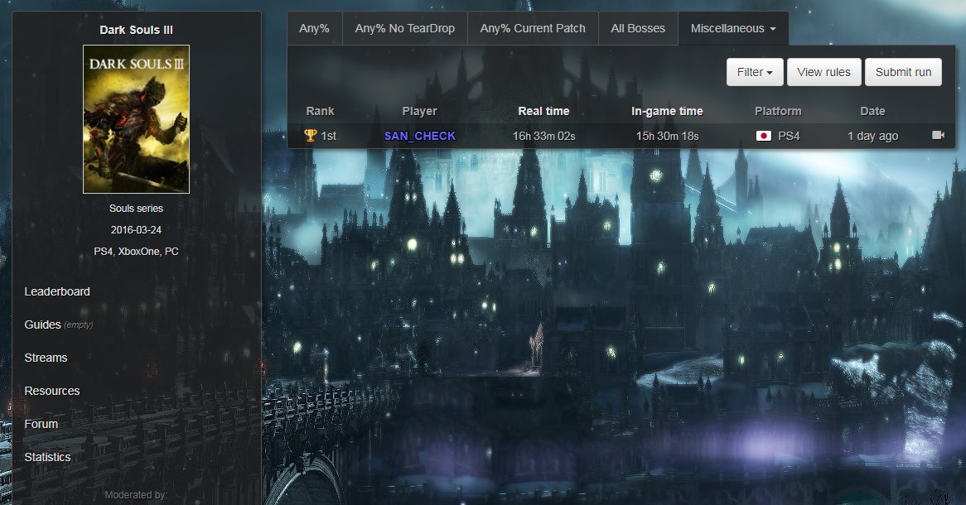
Task: Sort by the Platform column header
Action: [x=778, y=112]
